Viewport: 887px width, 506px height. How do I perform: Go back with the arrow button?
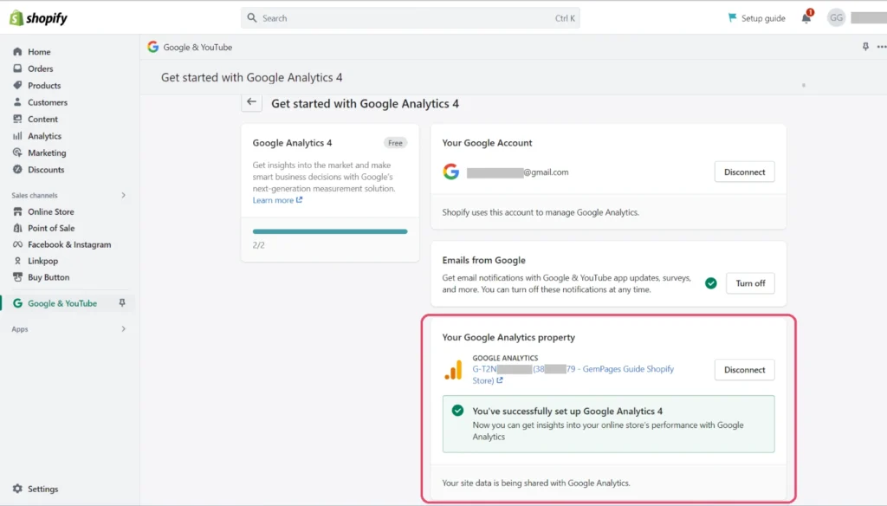(x=252, y=102)
